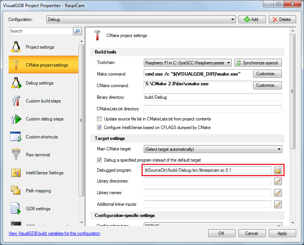
Task: Open the Configuration type dropdown
Action: click(x=213, y=224)
